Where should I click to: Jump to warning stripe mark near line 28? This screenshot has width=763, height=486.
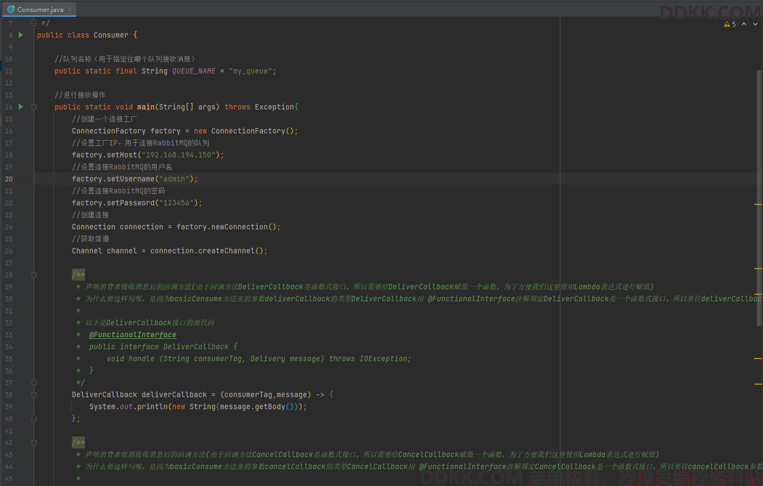pyautogui.click(x=758, y=269)
